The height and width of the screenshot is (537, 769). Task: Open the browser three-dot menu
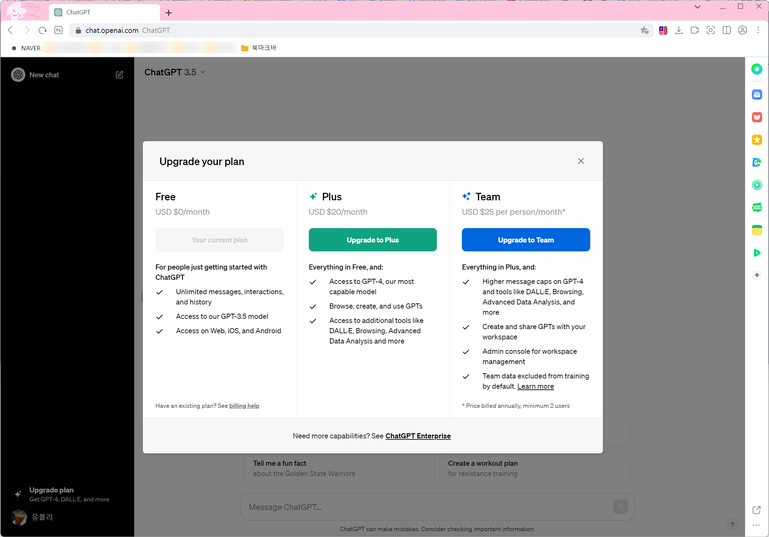click(x=758, y=30)
